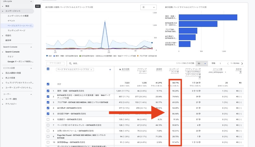This screenshot has width=255, height=147.
Task: Click the search magnifier icon
Action: (70, 64)
